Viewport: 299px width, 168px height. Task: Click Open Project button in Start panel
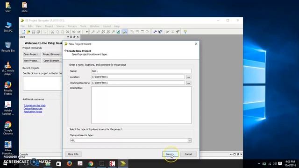pos(32,54)
